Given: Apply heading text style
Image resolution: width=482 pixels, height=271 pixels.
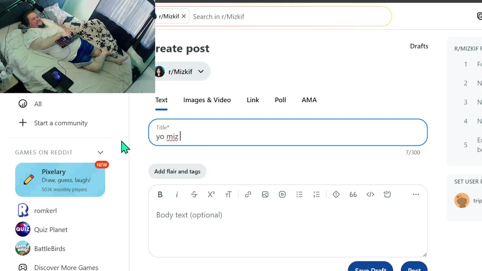Looking at the screenshot, I should (x=228, y=195).
